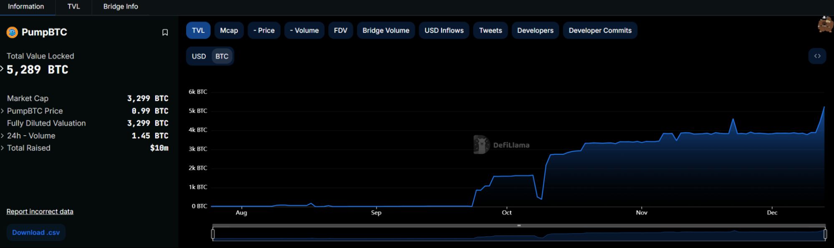This screenshot has width=834, height=248.
Task: Click the PumpBTC orange logo icon
Action: (x=12, y=32)
